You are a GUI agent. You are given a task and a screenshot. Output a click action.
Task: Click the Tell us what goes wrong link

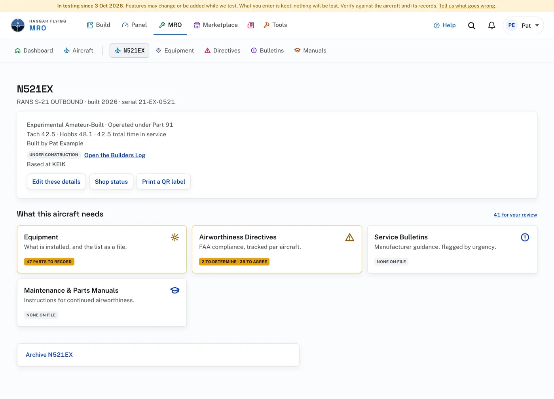(x=467, y=6)
